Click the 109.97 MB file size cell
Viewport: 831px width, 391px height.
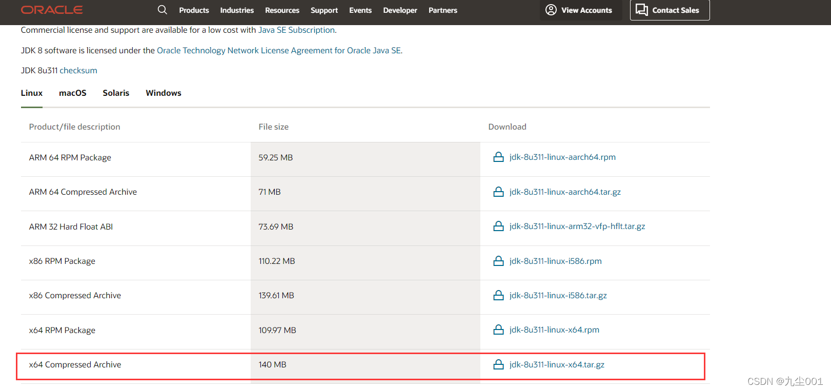pos(366,332)
